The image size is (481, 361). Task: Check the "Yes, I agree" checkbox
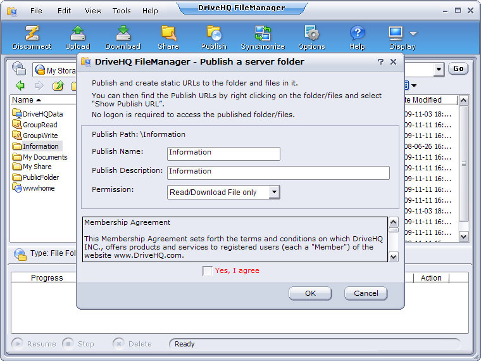point(208,271)
